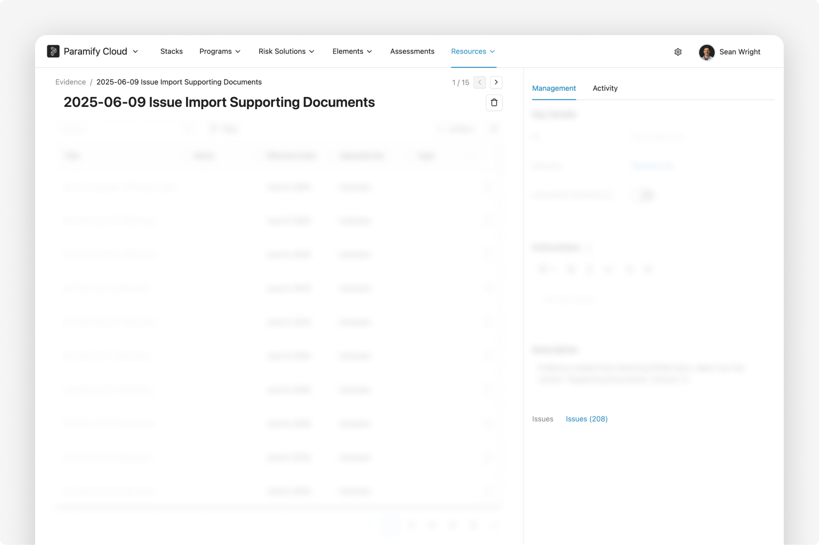Screen dimensions: 819x545
Task: Switch to the Activity tab
Action: pos(605,88)
